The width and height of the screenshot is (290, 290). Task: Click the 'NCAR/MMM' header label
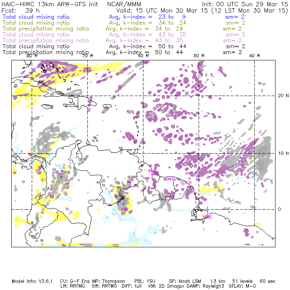124,4
